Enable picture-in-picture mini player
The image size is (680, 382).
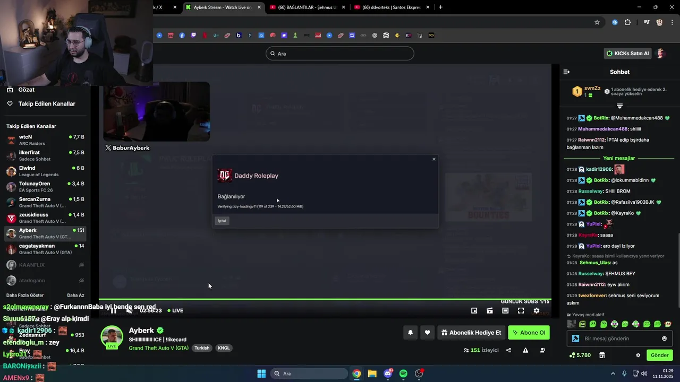pos(474,310)
